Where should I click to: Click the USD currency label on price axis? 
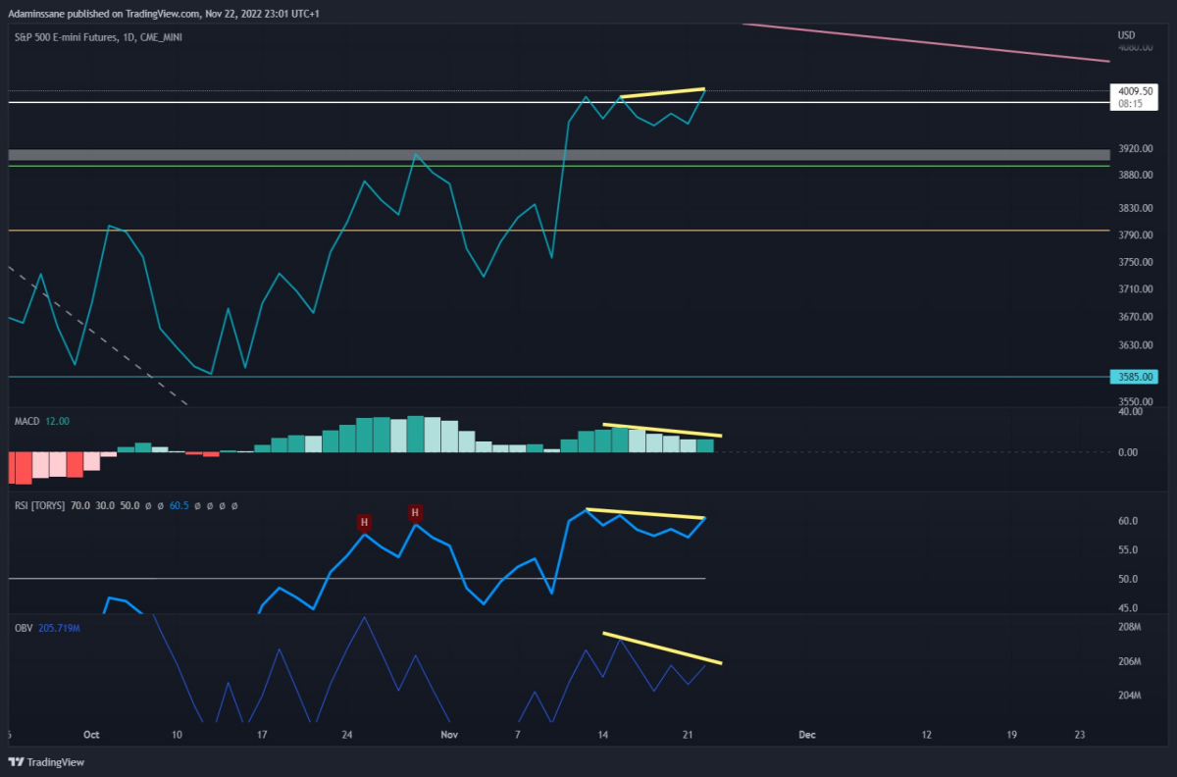[1126, 35]
